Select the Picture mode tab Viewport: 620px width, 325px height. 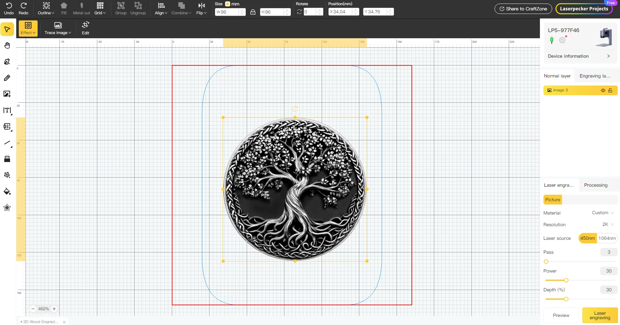553,200
